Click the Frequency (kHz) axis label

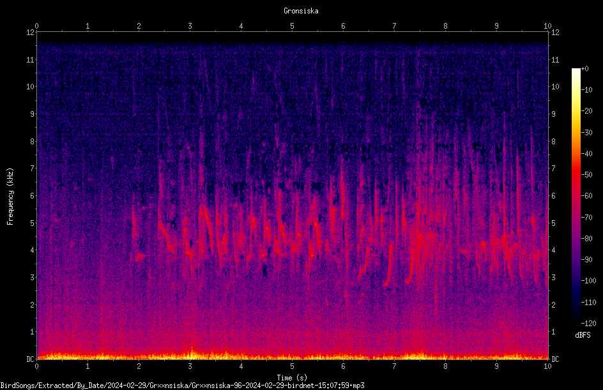click(10, 197)
